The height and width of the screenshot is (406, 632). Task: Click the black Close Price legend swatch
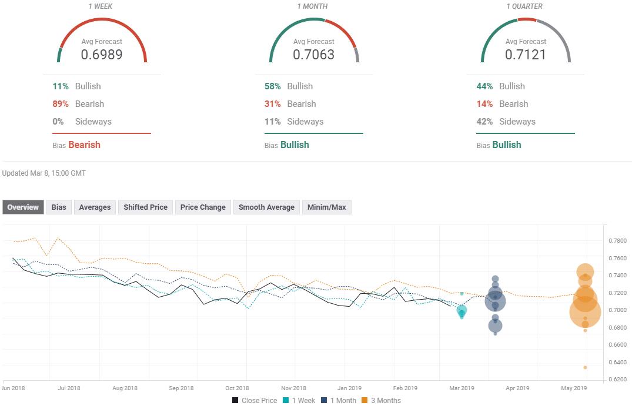point(235,400)
